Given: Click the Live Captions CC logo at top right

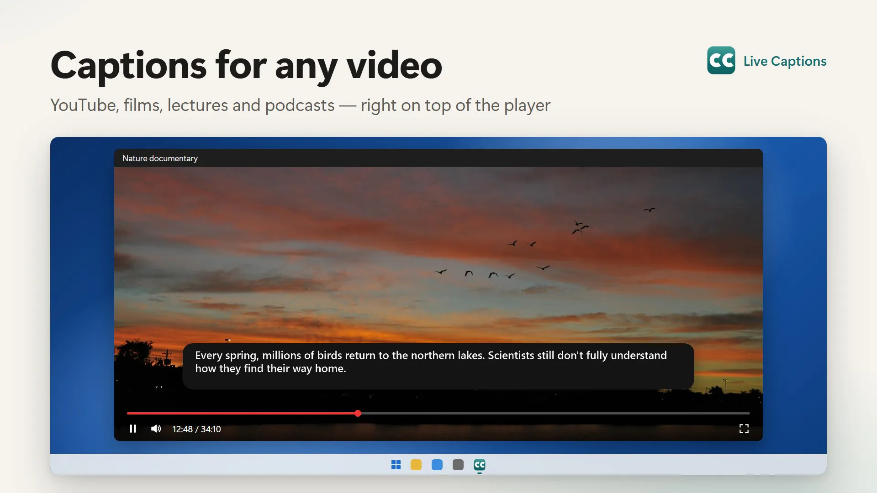Looking at the screenshot, I should click(x=721, y=60).
